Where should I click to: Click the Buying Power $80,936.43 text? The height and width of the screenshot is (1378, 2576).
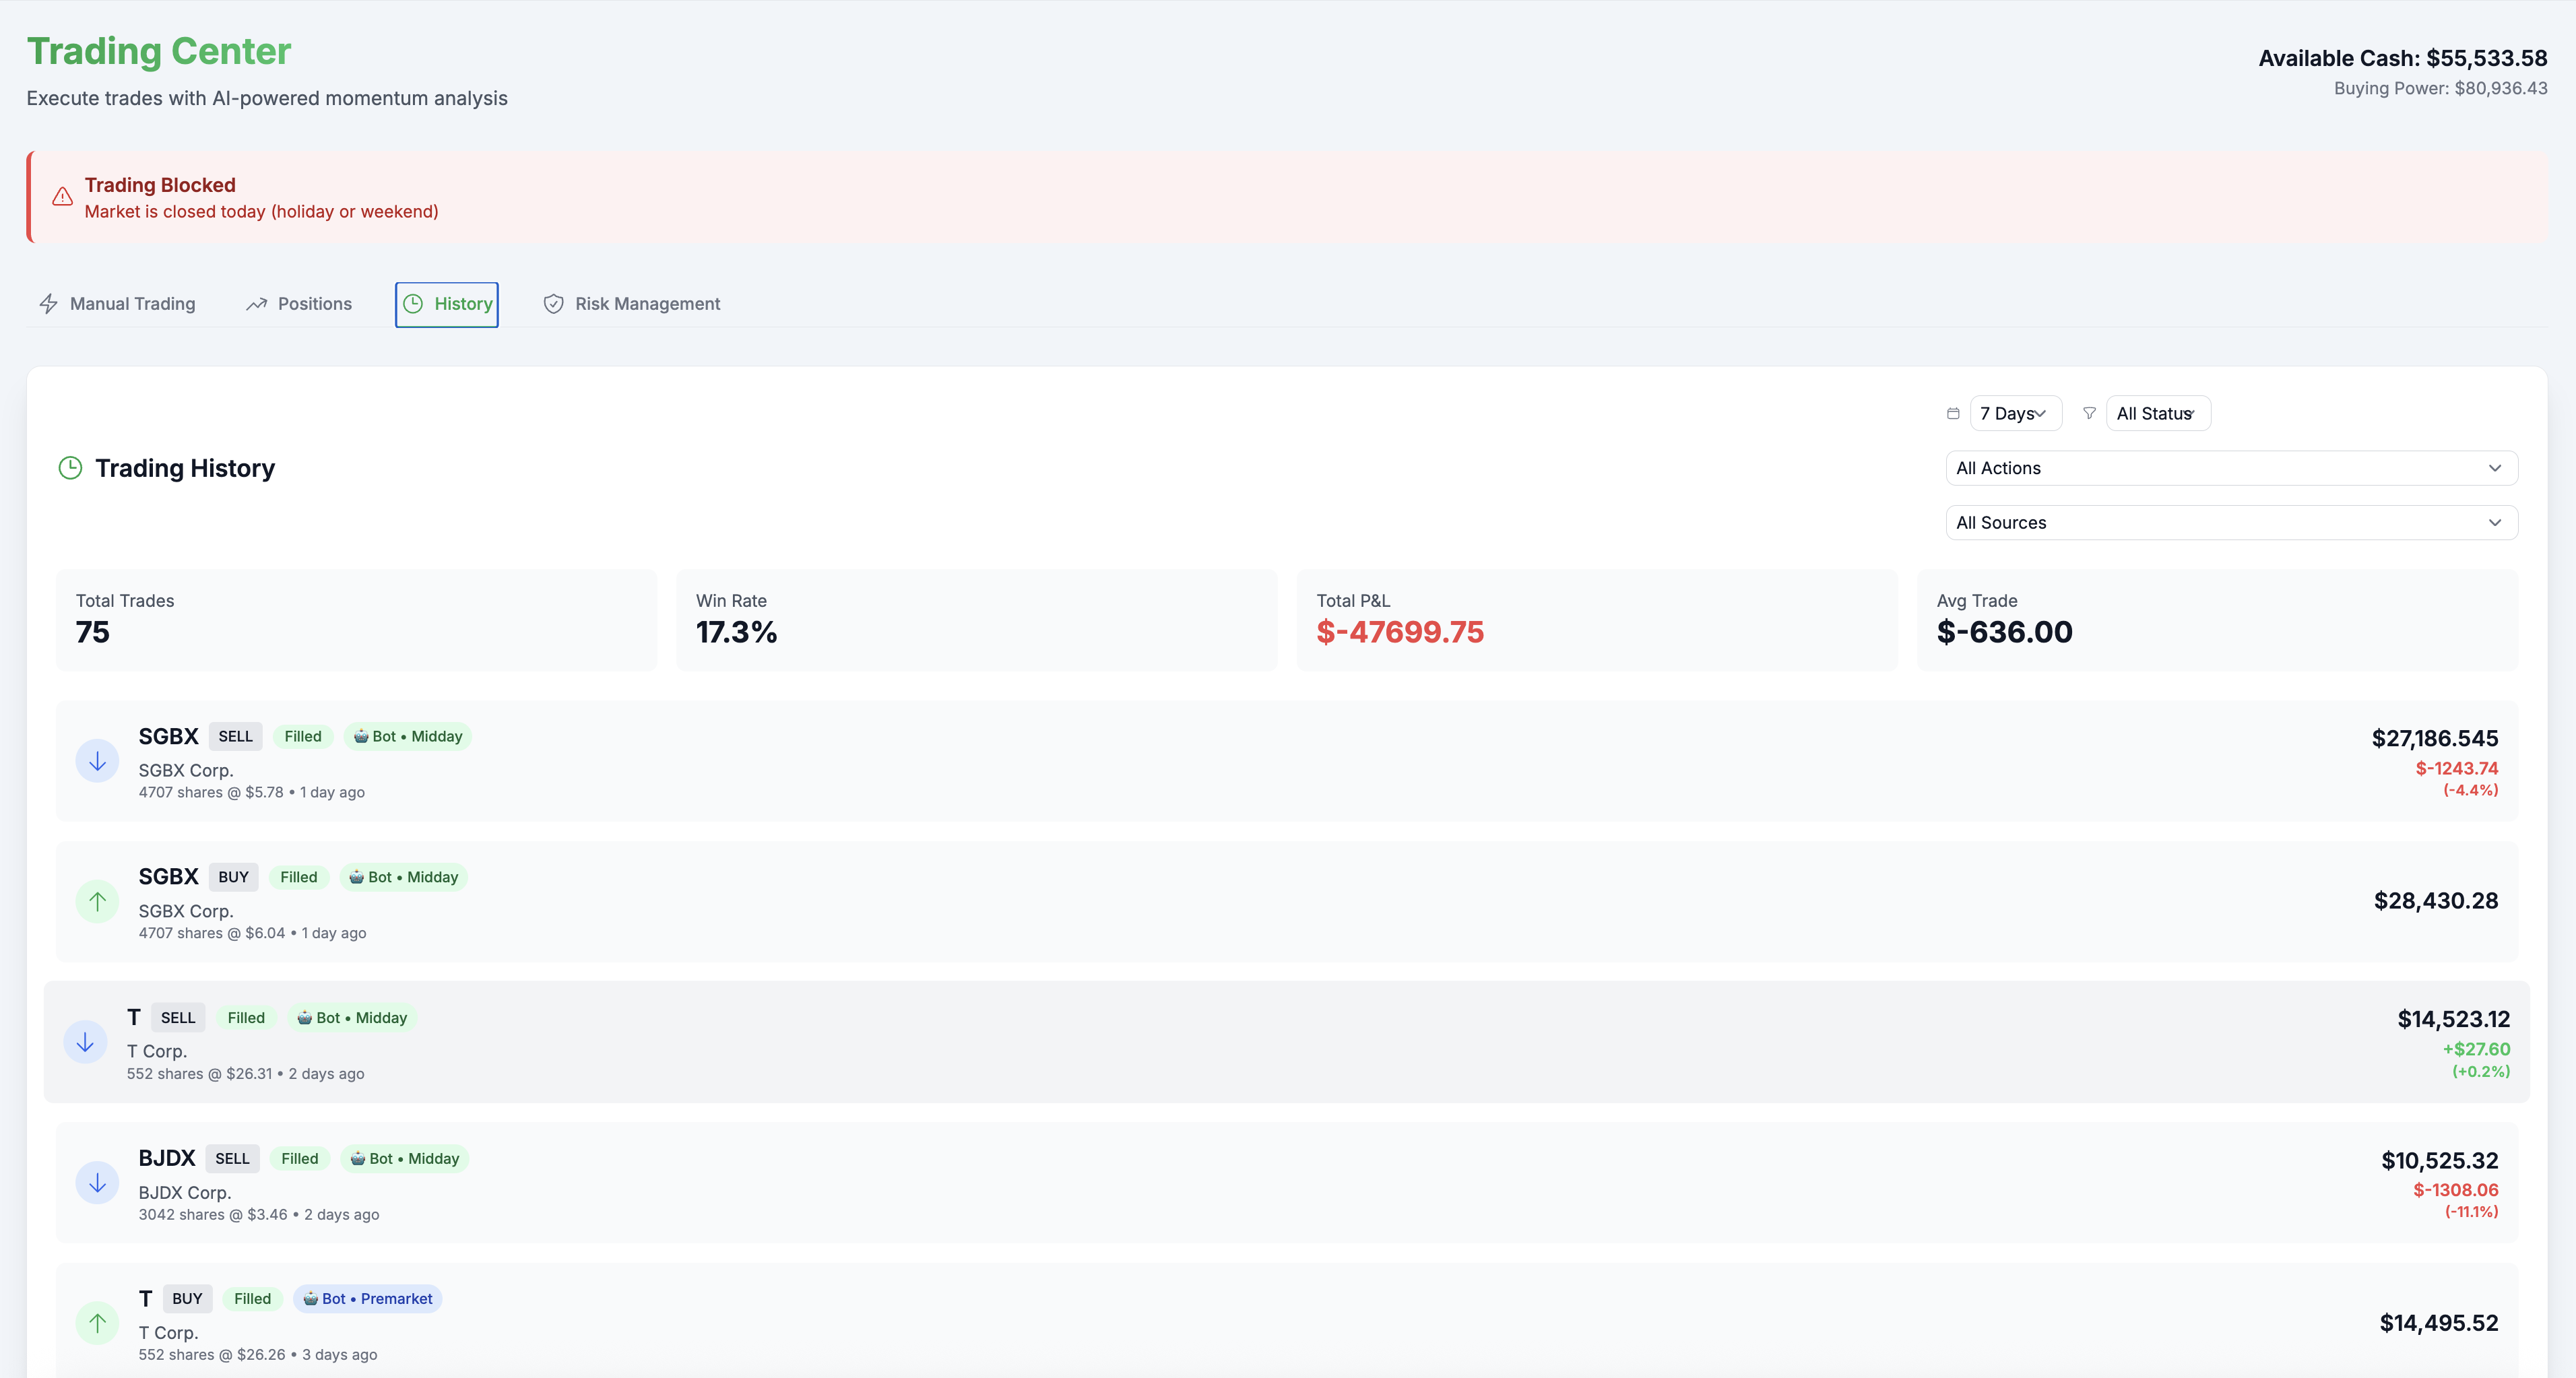click(2441, 88)
